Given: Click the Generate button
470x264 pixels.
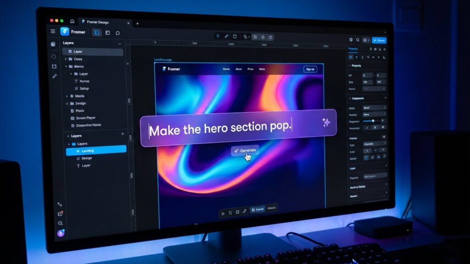Looking at the screenshot, I should (245, 150).
